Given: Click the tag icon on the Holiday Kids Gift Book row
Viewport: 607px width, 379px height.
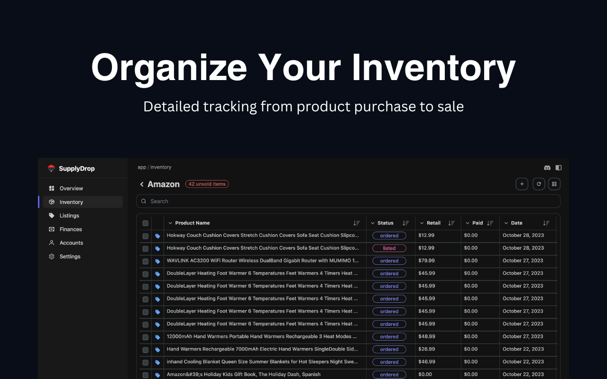Looking at the screenshot, I should pos(158,375).
